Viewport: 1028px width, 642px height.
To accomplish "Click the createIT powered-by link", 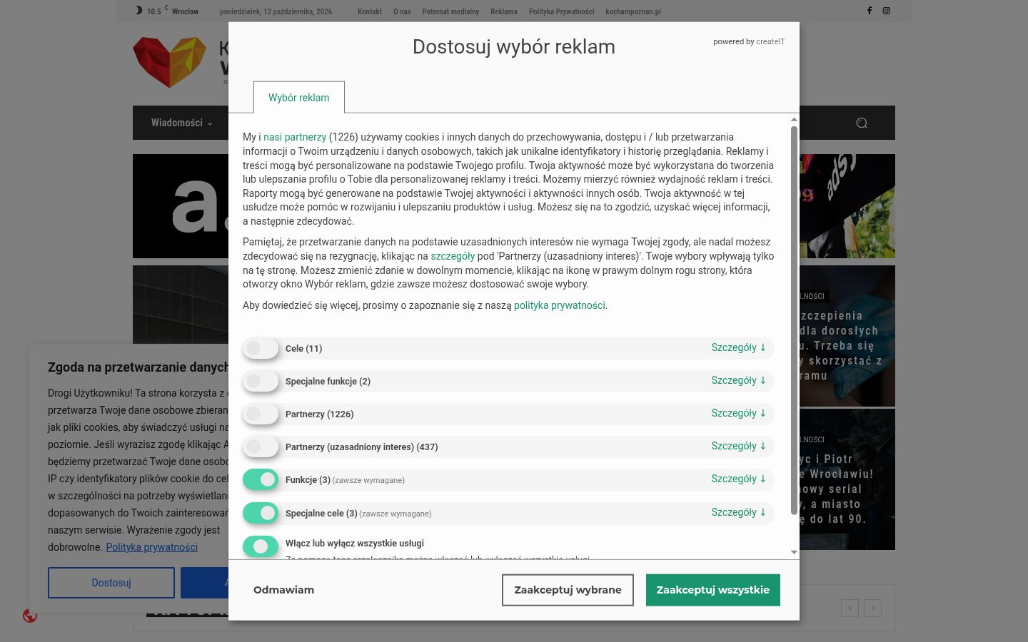I will tap(770, 41).
